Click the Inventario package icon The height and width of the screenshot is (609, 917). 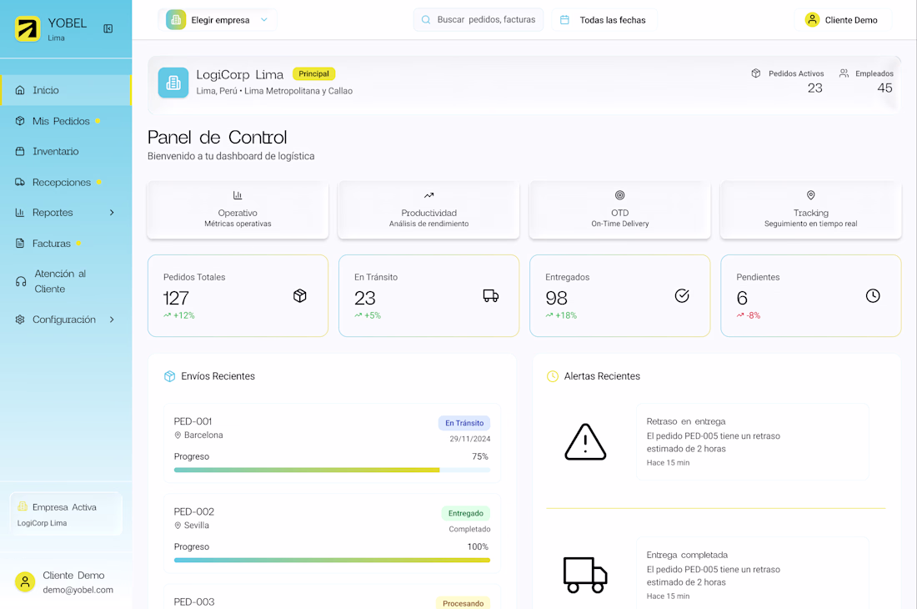[x=20, y=152]
